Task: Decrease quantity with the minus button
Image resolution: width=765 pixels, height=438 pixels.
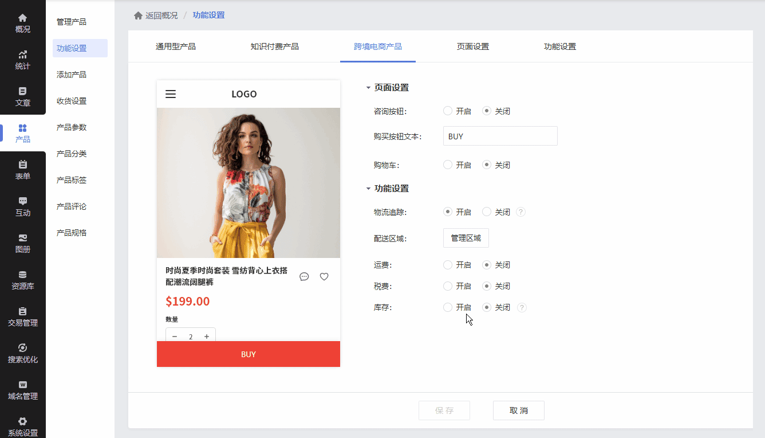Action: 175,337
